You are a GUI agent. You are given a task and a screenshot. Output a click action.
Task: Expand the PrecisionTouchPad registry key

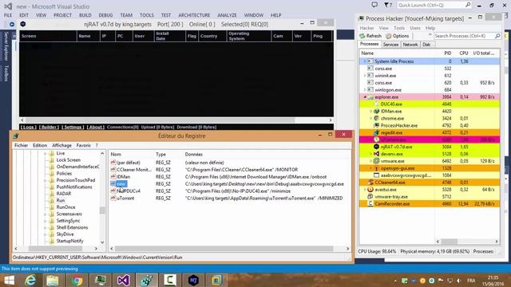[46, 180]
